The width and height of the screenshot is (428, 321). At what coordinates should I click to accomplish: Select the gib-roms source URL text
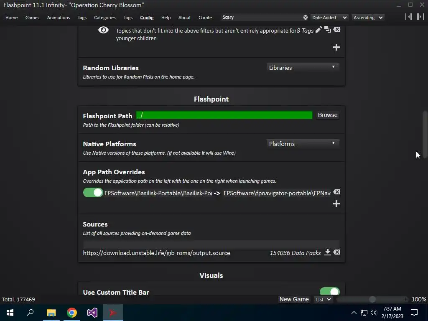156,253
